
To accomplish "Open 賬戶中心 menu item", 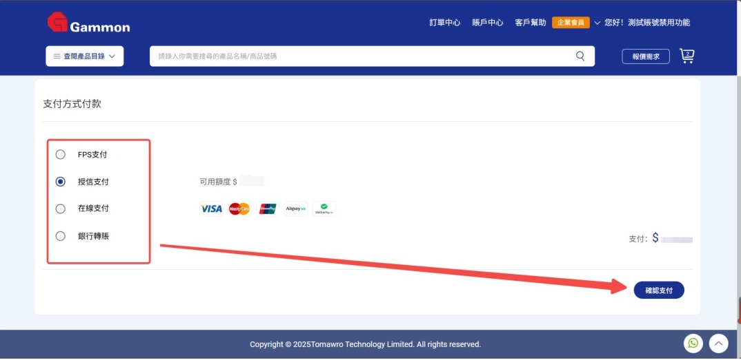I will pyautogui.click(x=488, y=23).
